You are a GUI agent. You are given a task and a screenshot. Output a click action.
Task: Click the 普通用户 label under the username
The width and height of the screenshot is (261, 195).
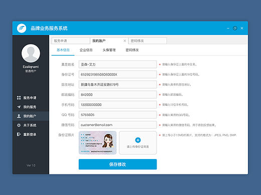click(31, 71)
